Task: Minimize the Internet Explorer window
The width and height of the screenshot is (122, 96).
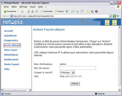Action: 112,3
